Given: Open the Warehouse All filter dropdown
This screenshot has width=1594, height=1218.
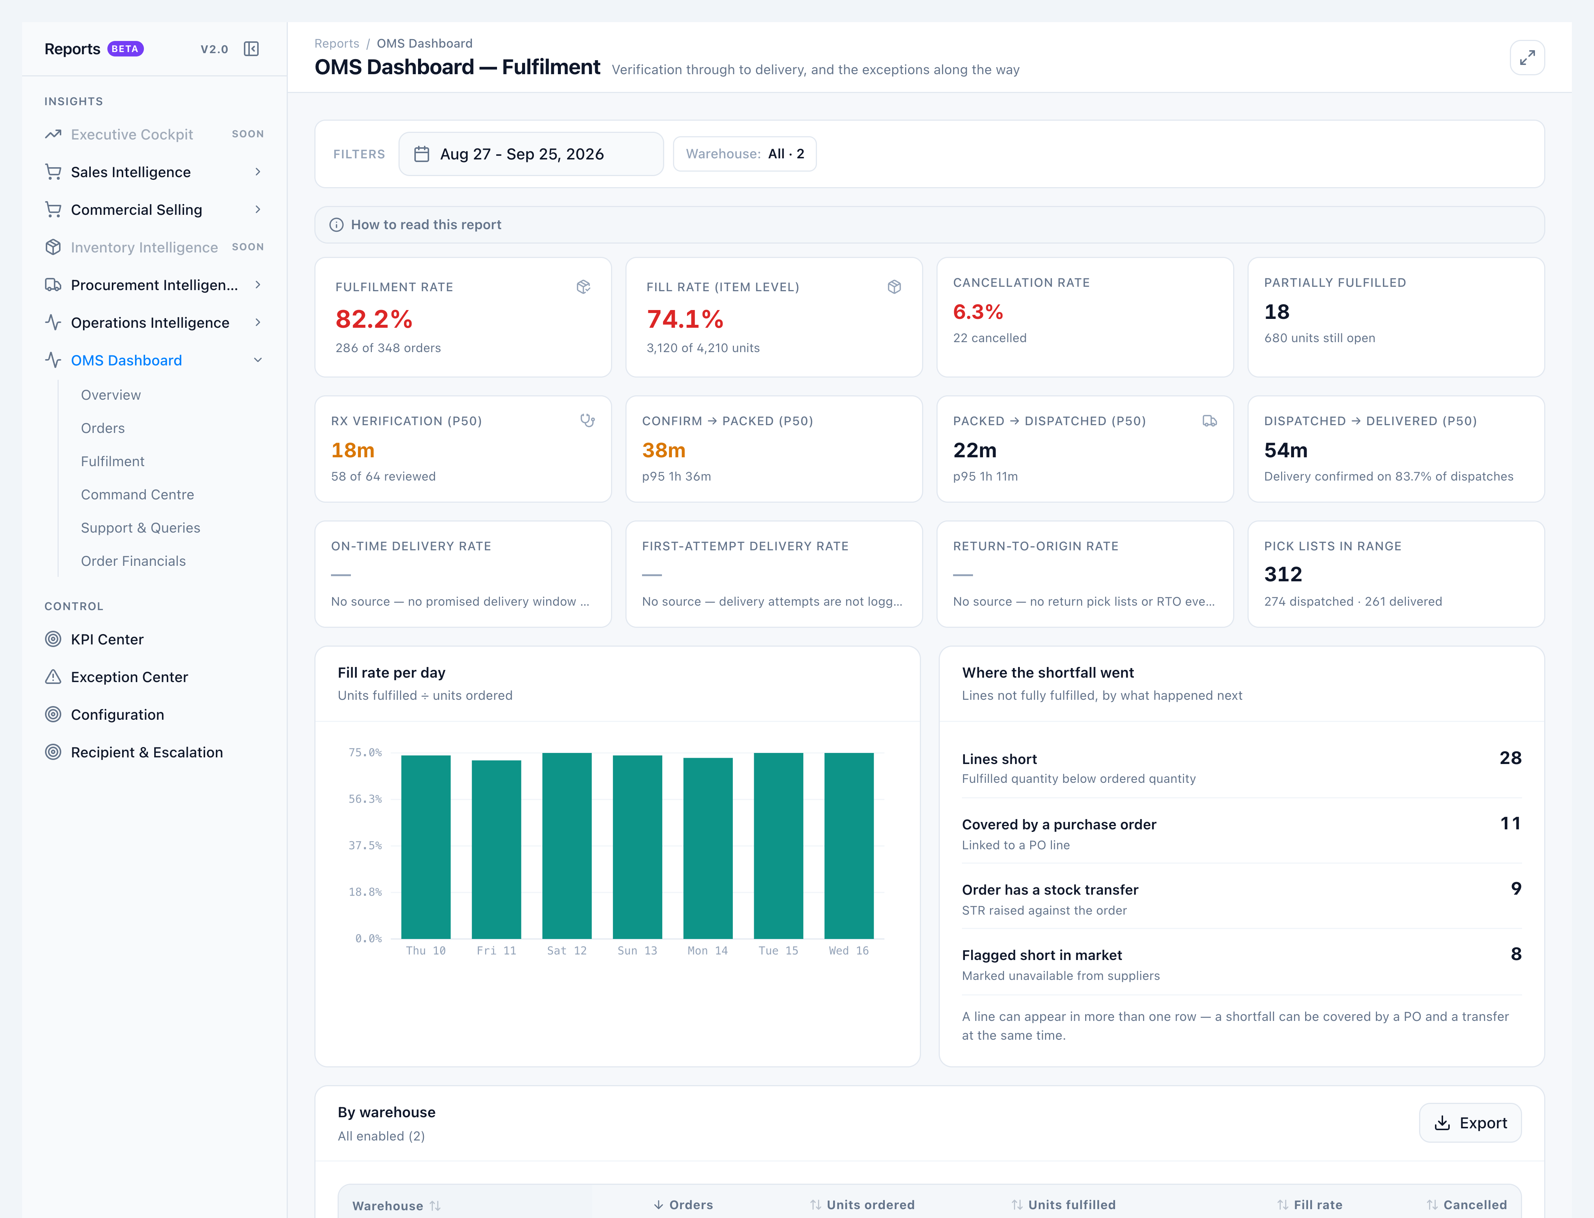Looking at the screenshot, I should 745,154.
